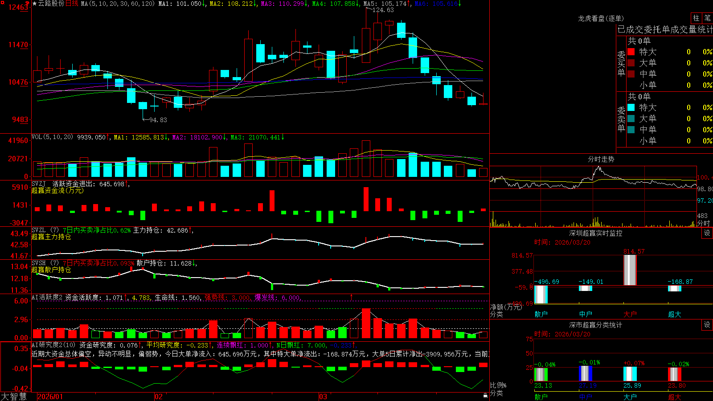Click the star icon before 云路股份

(34, 4)
